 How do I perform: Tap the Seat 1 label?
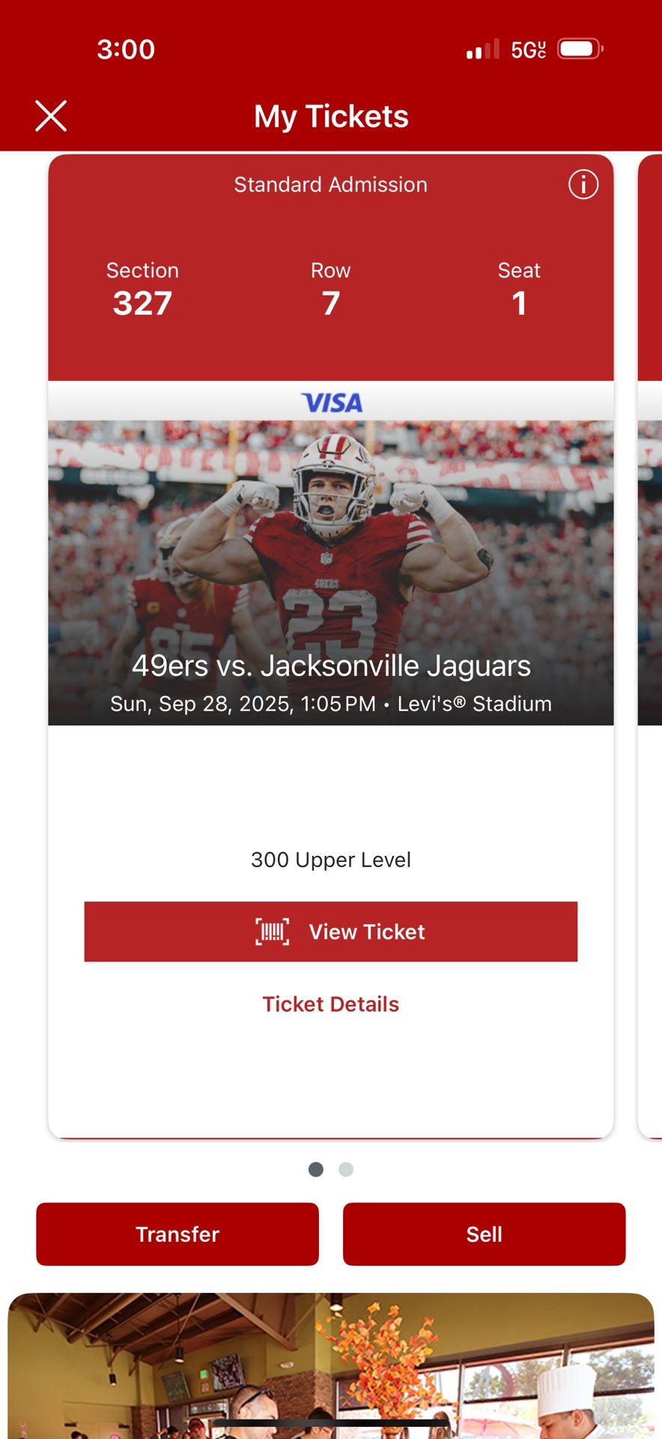[519, 289]
